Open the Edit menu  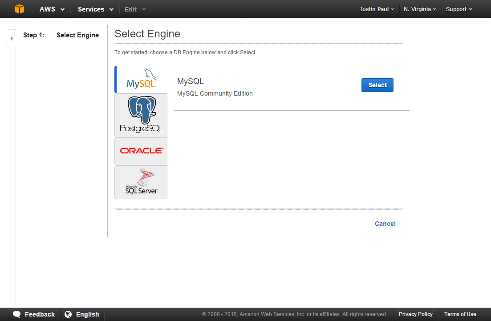pyautogui.click(x=135, y=9)
